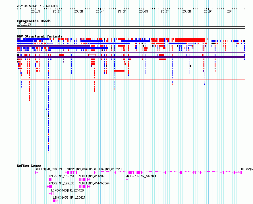The image size is (253, 204).
Task: Click the NUPL1 NM_014089 gene glyph
Action: [84, 180]
